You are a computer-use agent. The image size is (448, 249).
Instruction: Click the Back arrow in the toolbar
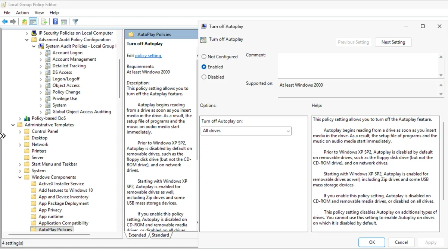(x=5, y=22)
